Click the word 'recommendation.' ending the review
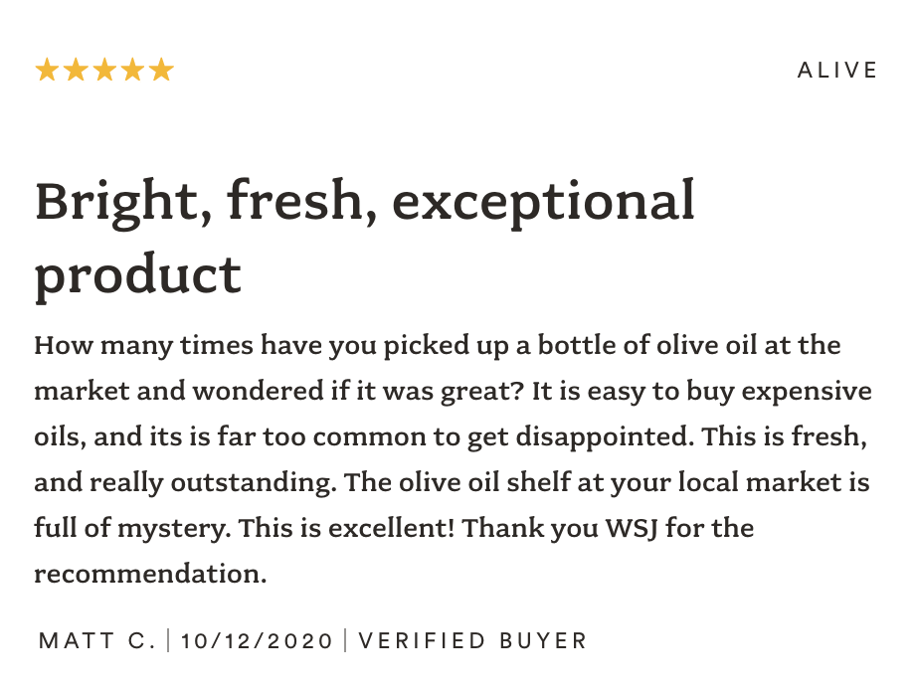Viewport: 915px width, 690px height. [150, 574]
